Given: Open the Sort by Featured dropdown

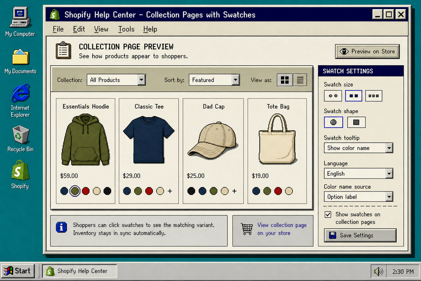Looking at the screenshot, I should [214, 80].
